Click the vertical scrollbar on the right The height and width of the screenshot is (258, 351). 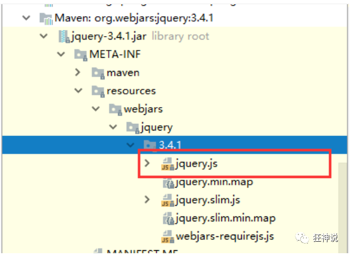click(x=343, y=207)
